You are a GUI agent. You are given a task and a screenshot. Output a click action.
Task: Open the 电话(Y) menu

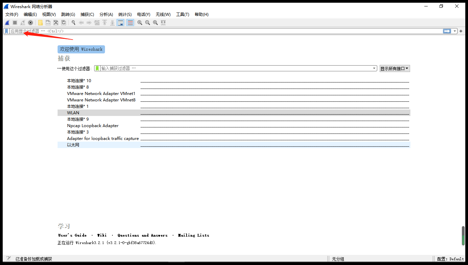[144, 15]
